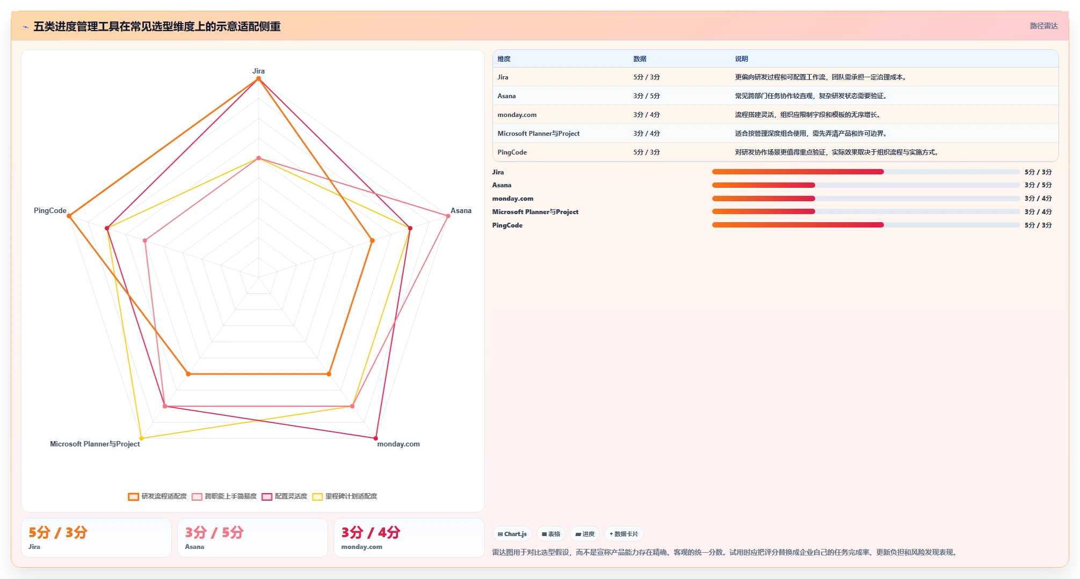This screenshot has width=1080, height=579.
Task: Click the small icon before the dashboard title
Action: click(x=25, y=27)
